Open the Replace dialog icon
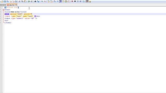Image resolution: width=166 pixels, height=93 pixels. point(38,1)
